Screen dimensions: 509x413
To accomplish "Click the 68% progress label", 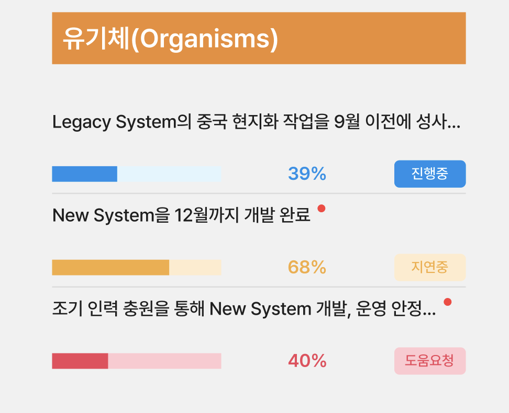I will (x=306, y=267).
